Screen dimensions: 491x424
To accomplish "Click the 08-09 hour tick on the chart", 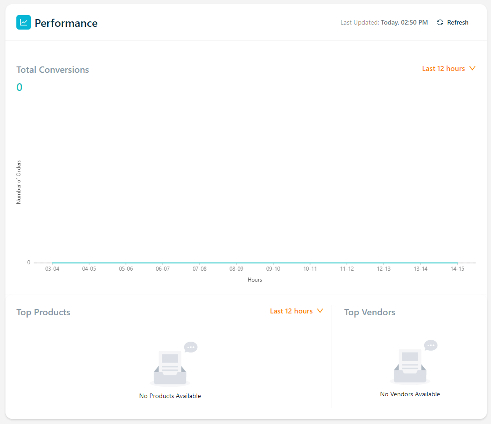I will pos(236,269).
